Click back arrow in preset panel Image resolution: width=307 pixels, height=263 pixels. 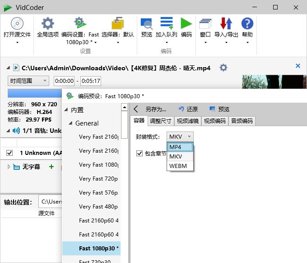(x=136, y=109)
